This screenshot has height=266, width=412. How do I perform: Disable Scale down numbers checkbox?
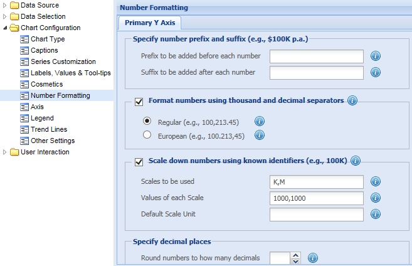click(x=139, y=162)
